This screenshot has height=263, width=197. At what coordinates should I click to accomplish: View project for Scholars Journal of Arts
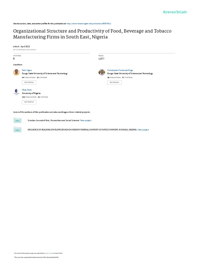tap(86, 120)
